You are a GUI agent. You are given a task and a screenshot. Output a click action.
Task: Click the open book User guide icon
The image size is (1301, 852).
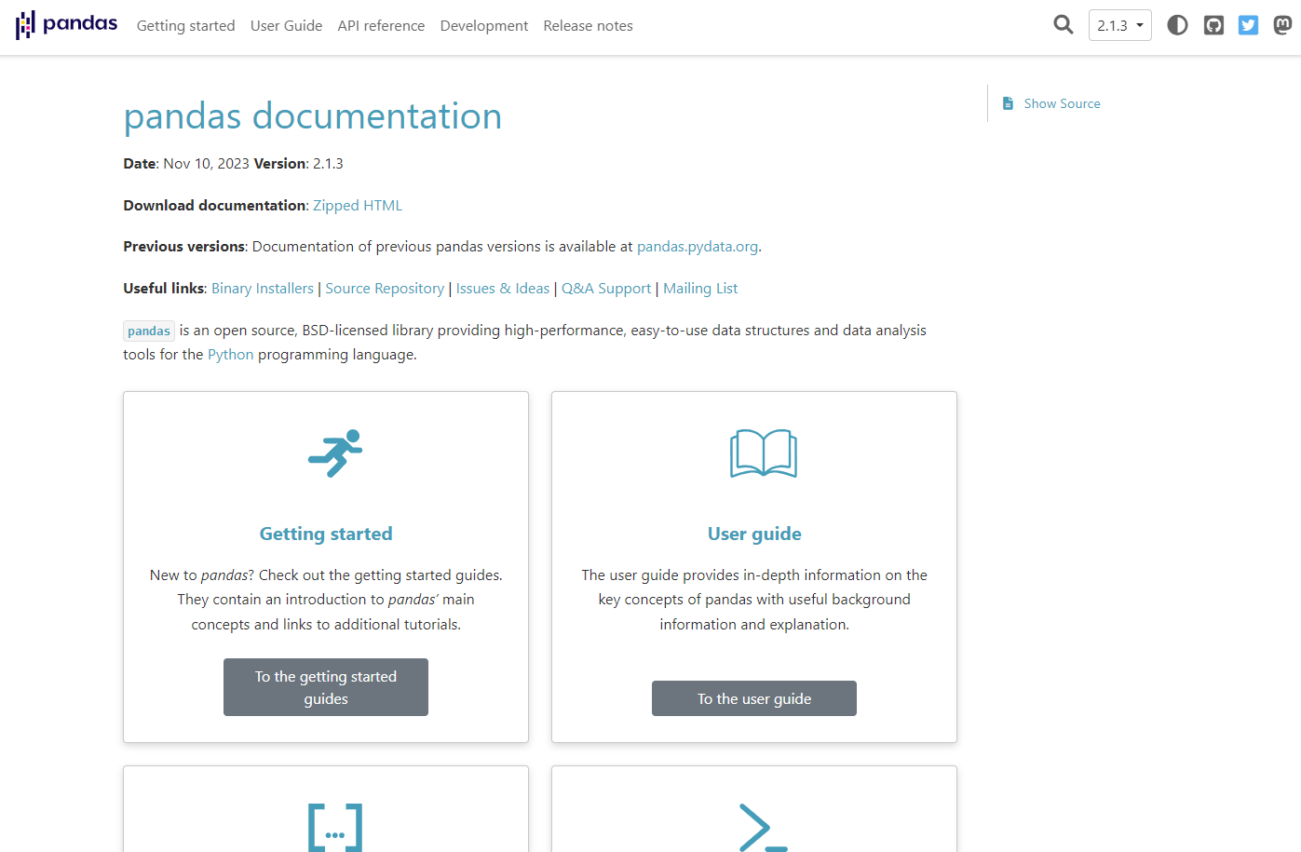[x=763, y=453]
